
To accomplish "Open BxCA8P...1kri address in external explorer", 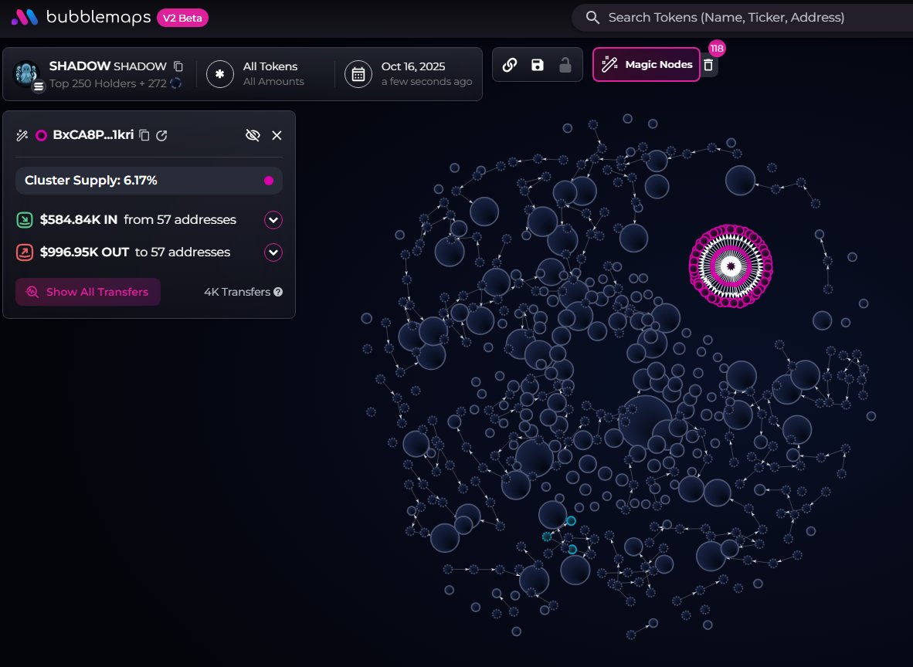I will tap(161, 135).
